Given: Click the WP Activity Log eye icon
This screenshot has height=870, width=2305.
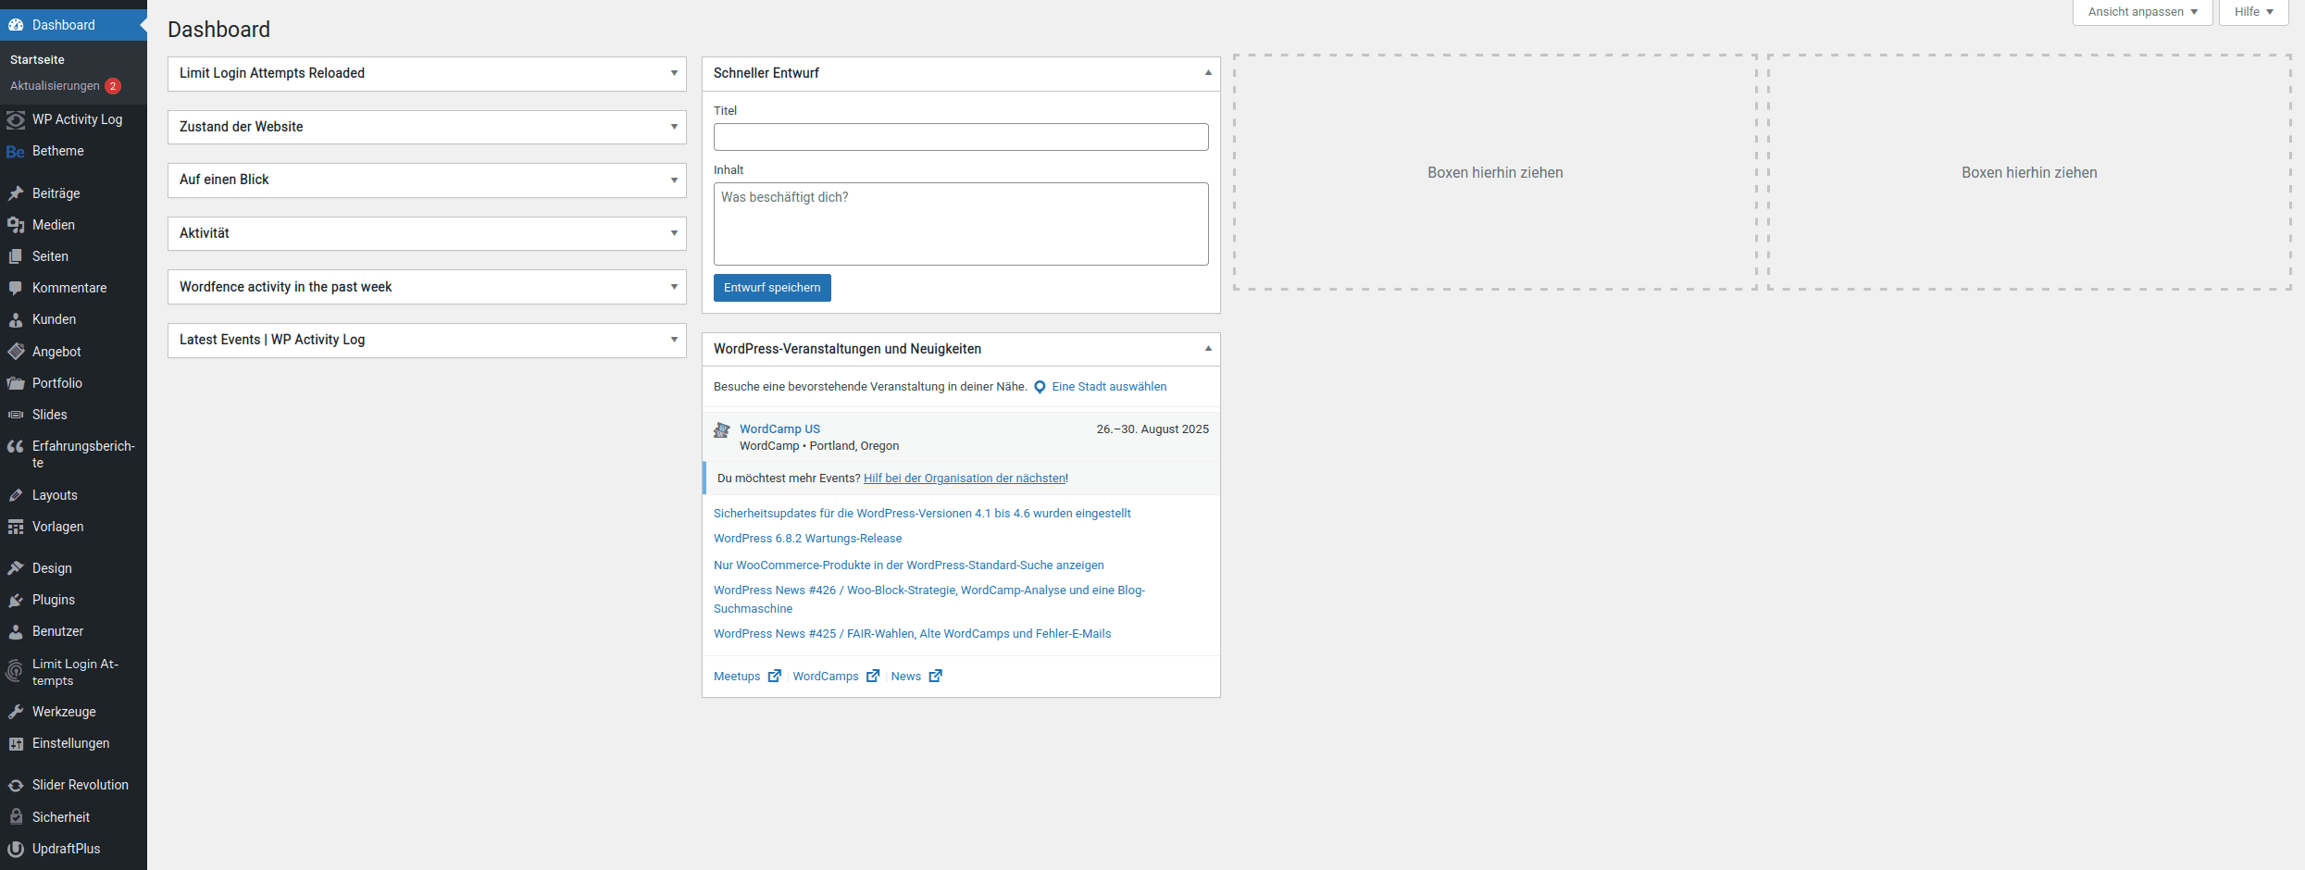Looking at the screenshot, I should coord(16,120).
